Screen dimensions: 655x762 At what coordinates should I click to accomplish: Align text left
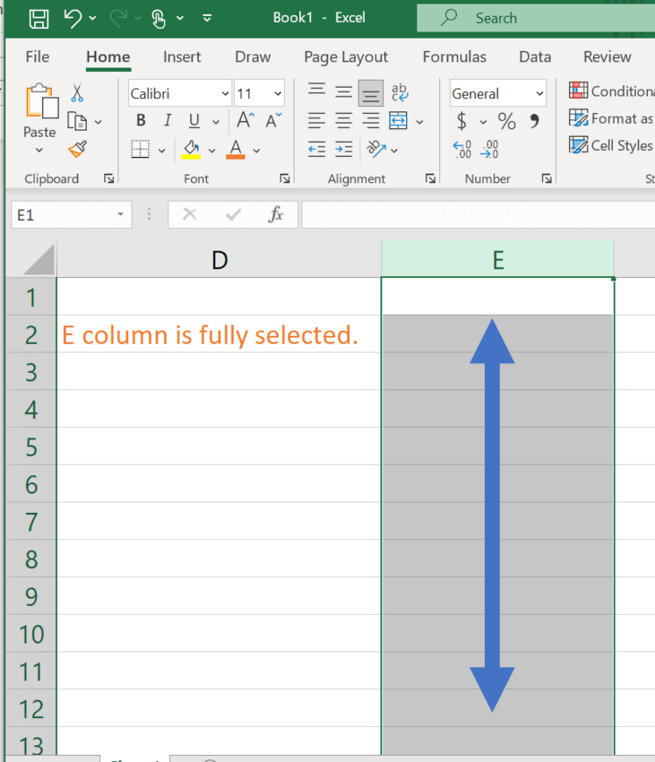click(317, 120)
